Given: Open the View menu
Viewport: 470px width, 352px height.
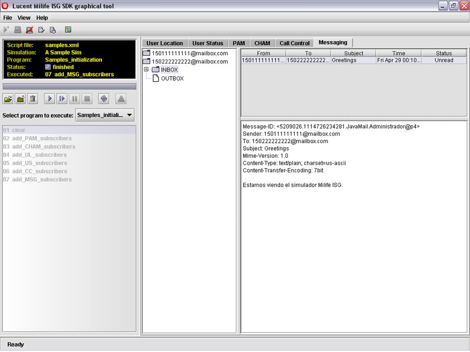Looking at the screenshot, I should [x=23, y=18].
